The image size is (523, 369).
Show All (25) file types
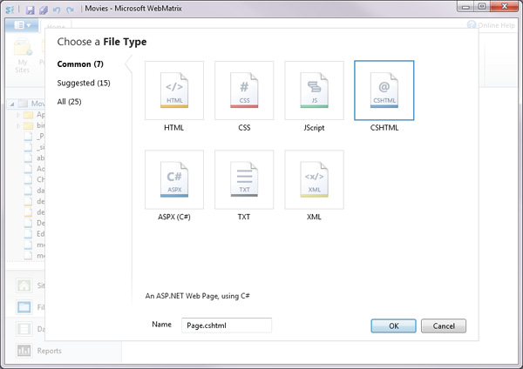click(x=69, y=102)
